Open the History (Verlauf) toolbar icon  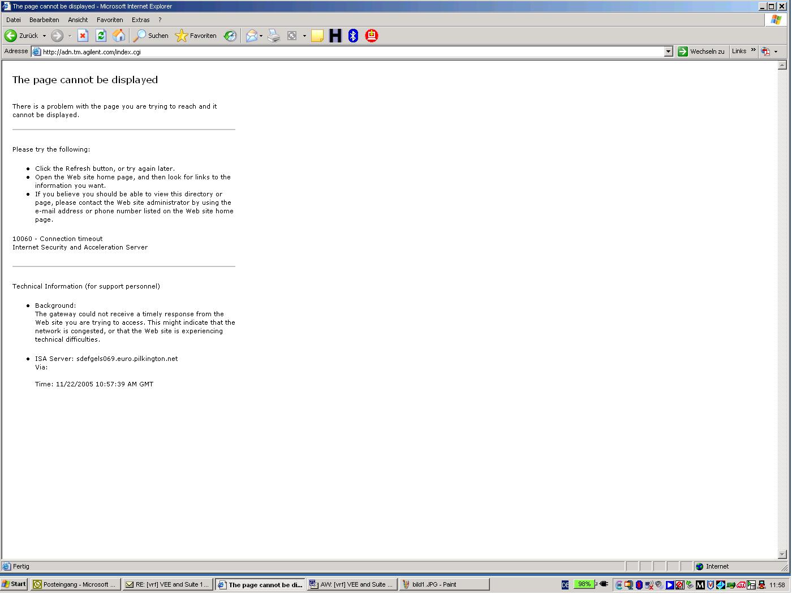click(x=230, y=36)
